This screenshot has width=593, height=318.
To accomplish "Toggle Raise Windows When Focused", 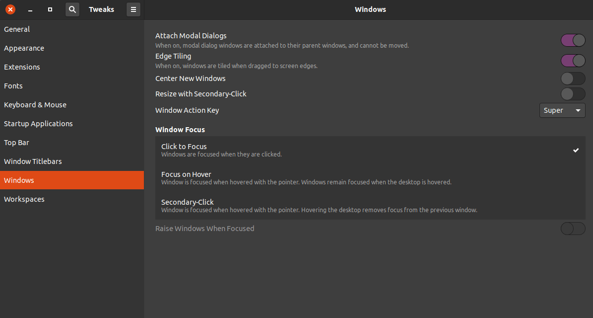I will tap(573, 228).
